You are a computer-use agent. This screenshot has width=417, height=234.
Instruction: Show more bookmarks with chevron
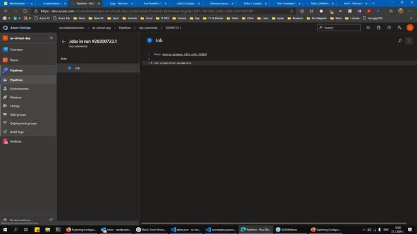411,18
